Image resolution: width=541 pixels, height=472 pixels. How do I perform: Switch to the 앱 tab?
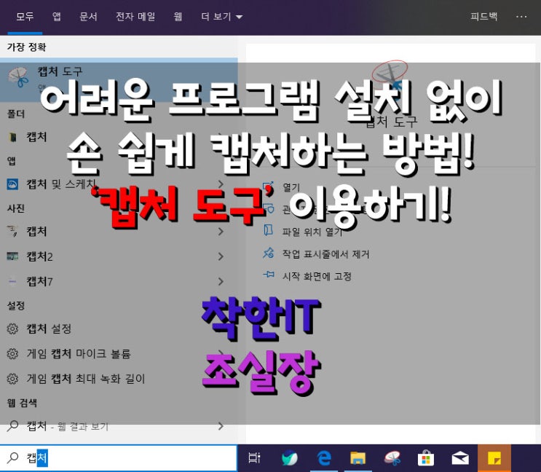[x=57, y=17]
